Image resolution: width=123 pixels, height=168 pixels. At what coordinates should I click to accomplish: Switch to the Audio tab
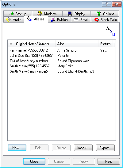coord(14,19)
